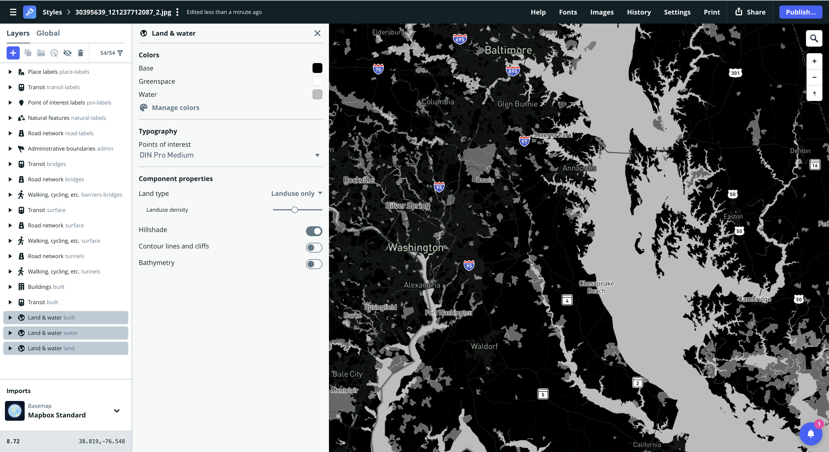Viewport: 829px width, 452px height.
Task: Open the layer filter funnel icon
Action: click(120, 53)
